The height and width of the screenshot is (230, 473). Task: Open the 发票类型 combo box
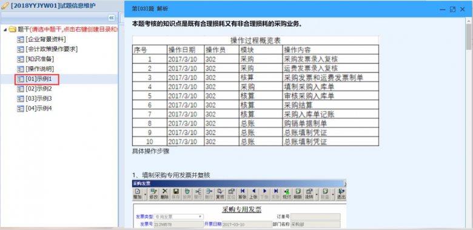pos(178,217)
